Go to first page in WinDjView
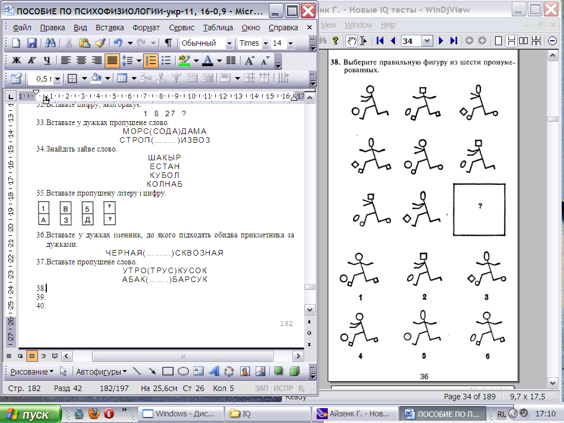564x423 pixels. (x=380, y=41)
